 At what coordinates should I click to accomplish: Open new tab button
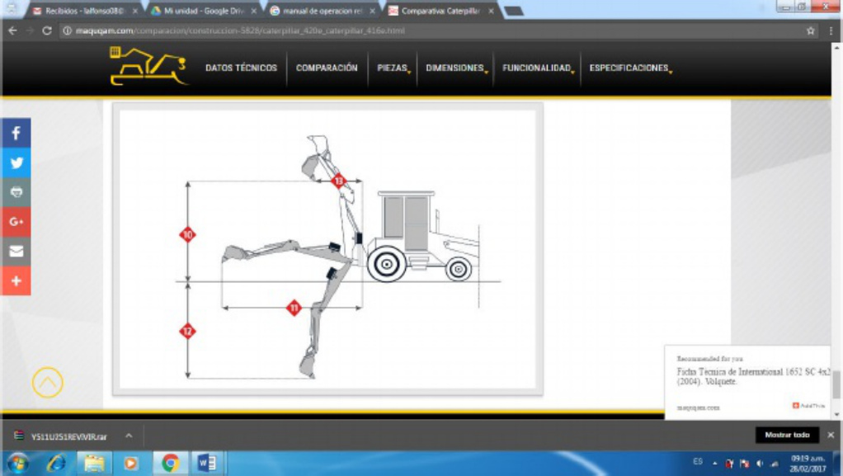(x=514, y=11)
